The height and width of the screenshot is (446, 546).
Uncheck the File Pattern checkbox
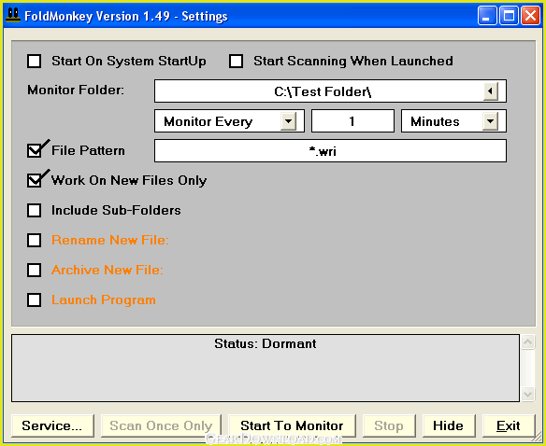click(x=34, y=151)
